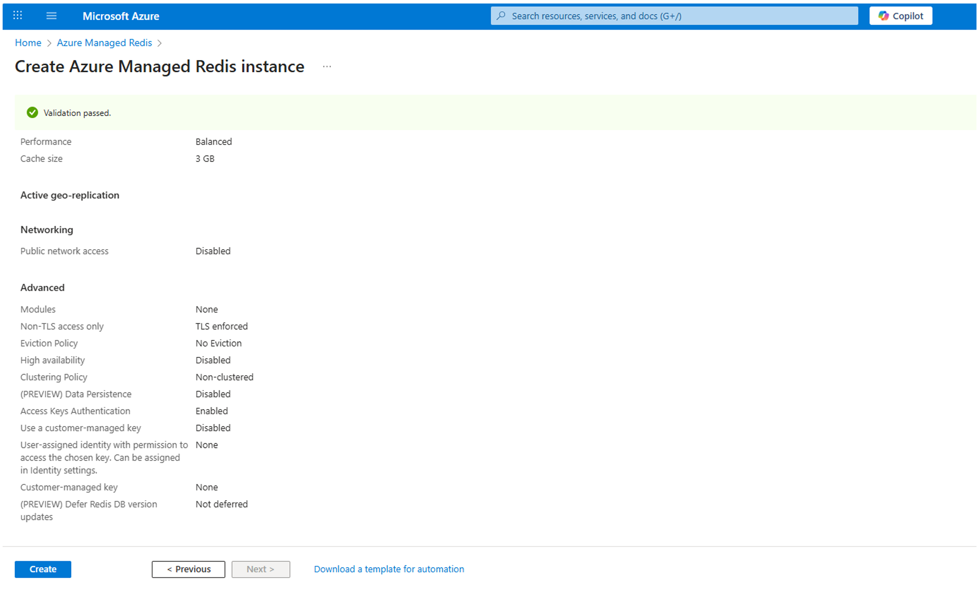Go back with the Previous button
This screenshot has height=593, width=980.
[188, 569]
